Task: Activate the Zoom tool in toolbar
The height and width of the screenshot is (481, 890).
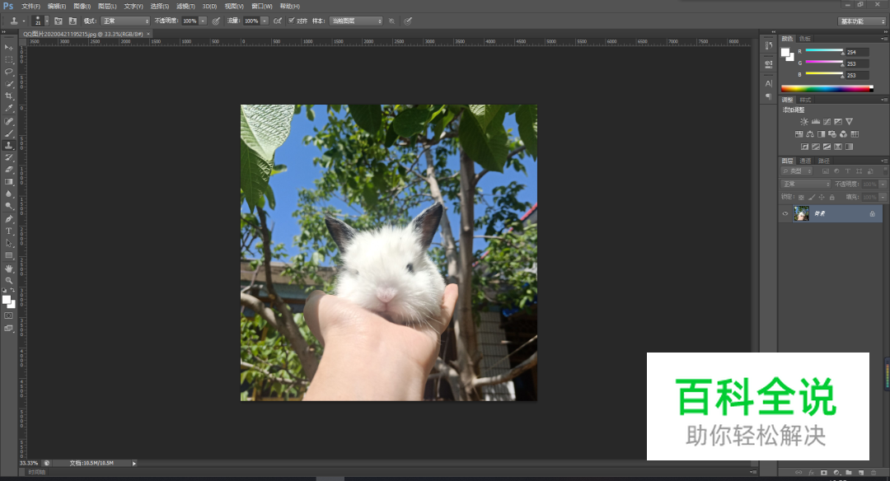Action: pyautogui.click(x=9, y=280)
